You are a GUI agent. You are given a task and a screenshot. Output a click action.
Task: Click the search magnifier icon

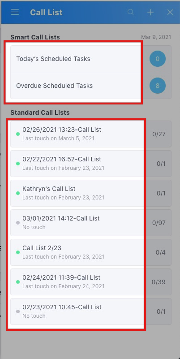131,12
